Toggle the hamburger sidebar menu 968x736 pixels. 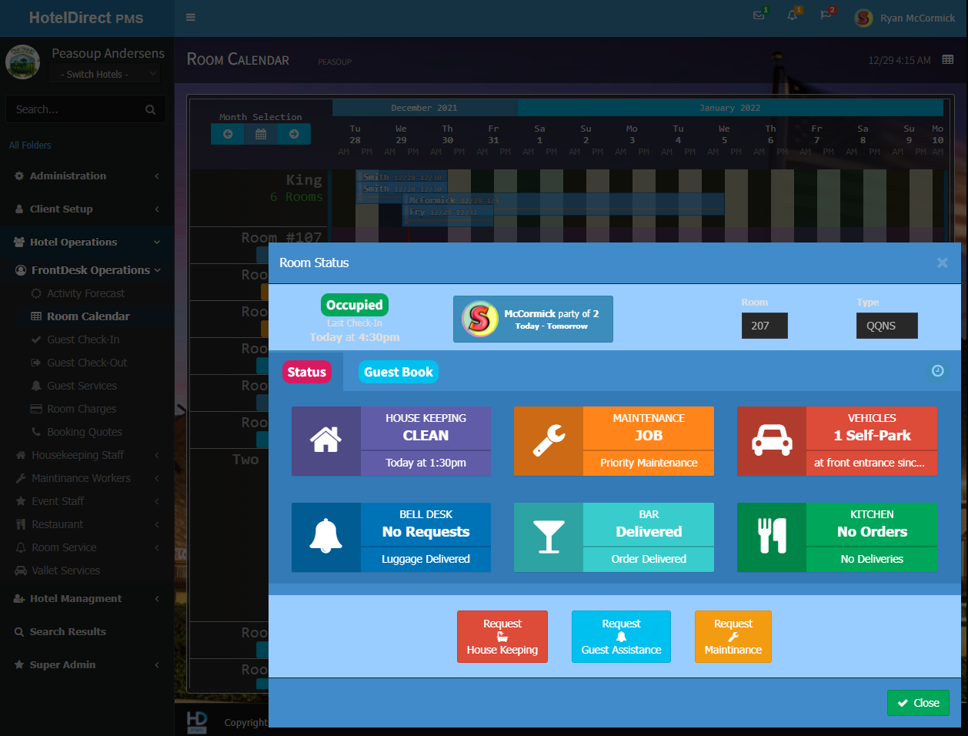pos(191,18)
